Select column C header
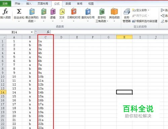 pos(46,37)
